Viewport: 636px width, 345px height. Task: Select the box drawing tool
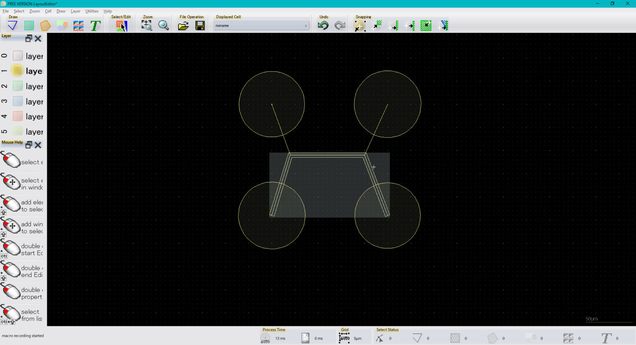(29, 26)
